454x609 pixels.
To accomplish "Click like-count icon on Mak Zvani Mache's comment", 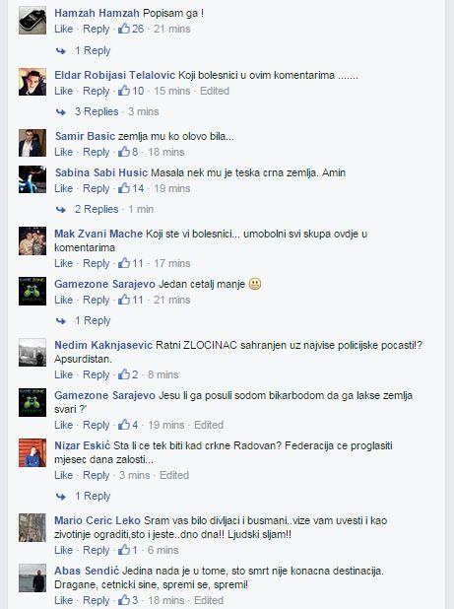I will [x=124, y=263].
